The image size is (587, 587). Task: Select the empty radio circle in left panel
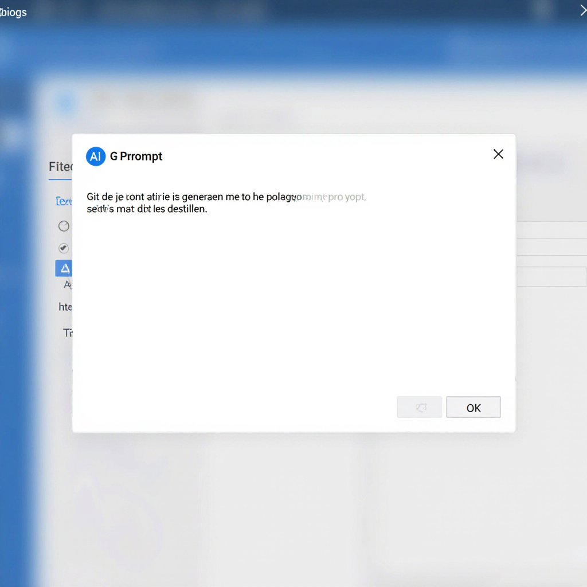point(64,226)
